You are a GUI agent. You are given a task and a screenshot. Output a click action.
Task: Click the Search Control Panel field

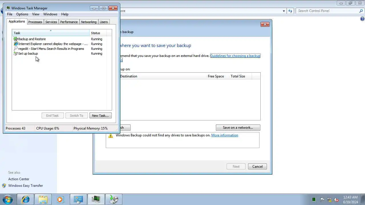tap(327, 11)
